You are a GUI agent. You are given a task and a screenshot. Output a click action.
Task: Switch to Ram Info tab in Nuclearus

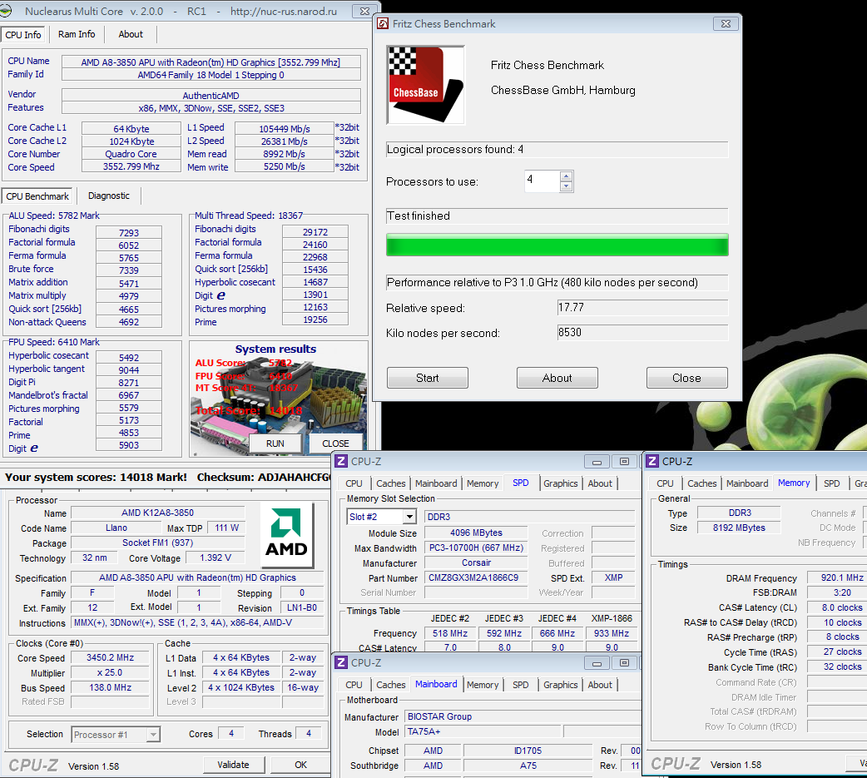point(77,34)
